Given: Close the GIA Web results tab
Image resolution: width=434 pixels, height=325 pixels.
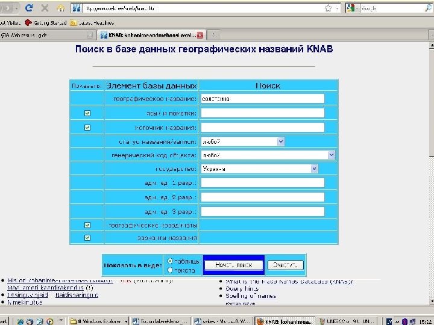Looking at the screenshot, I should 89,35.
